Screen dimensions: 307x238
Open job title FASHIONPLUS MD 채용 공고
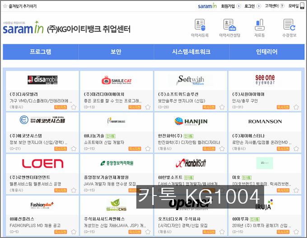pos(35,226)
